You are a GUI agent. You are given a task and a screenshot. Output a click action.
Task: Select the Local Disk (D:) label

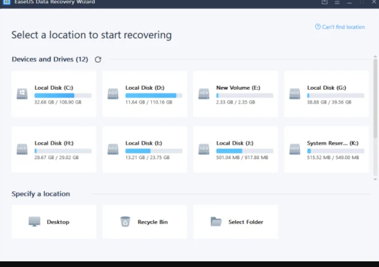145,88
